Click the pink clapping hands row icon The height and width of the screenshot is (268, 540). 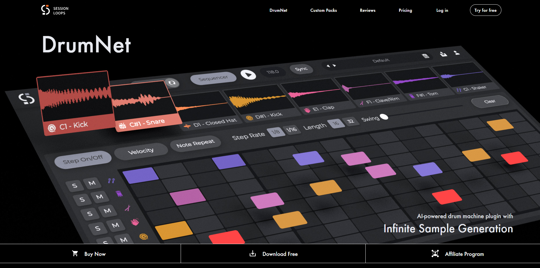click(x=135, y=222)
